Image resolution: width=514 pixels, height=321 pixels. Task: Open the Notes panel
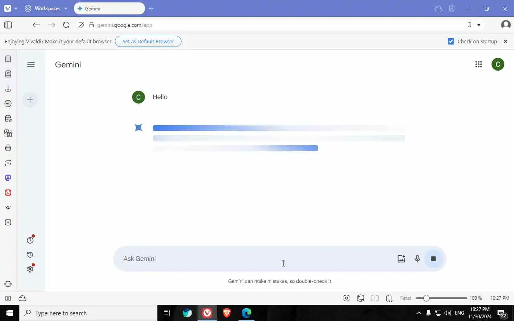(x=8, y=118)
